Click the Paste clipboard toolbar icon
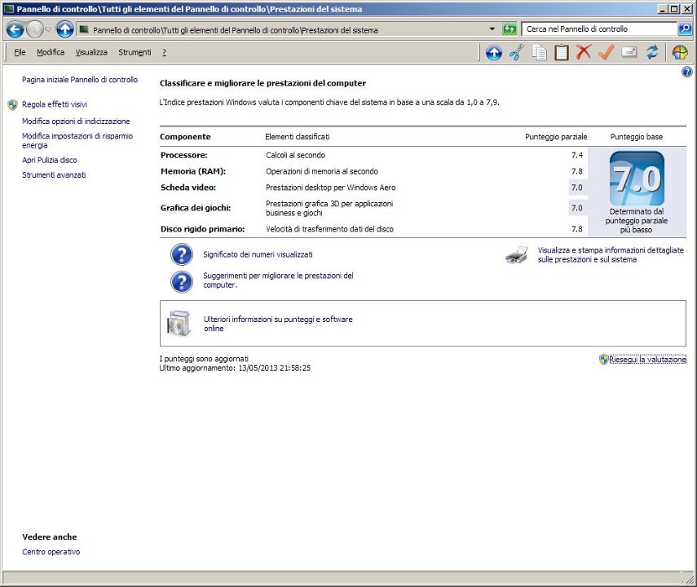The image size is (697, 587). pyautogui.click(x=562, y=52)
